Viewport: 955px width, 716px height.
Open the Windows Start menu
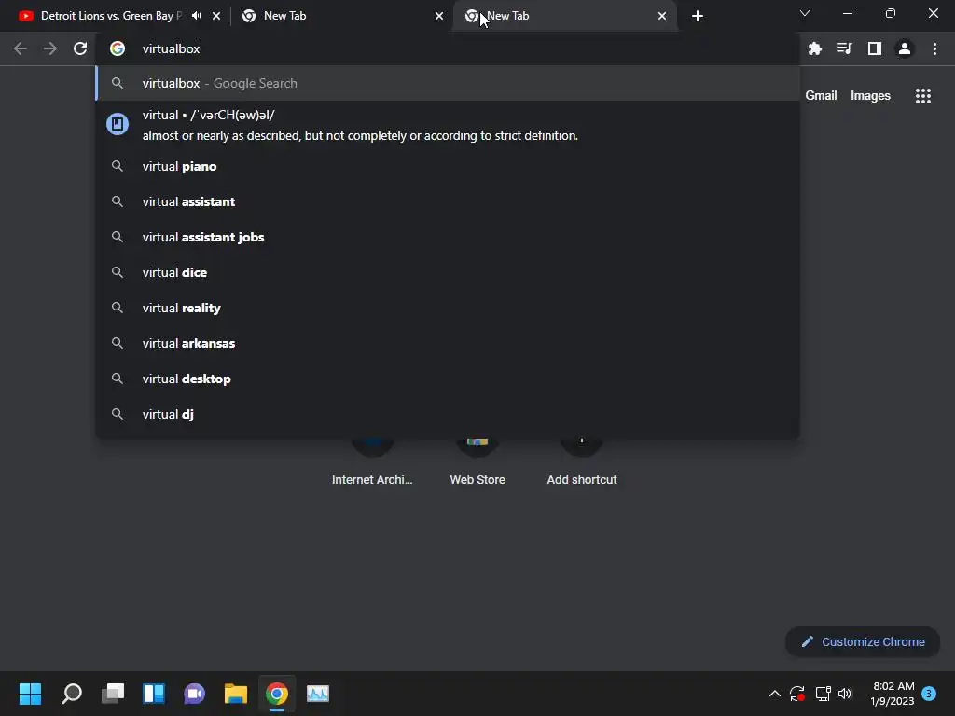(30, 694)
